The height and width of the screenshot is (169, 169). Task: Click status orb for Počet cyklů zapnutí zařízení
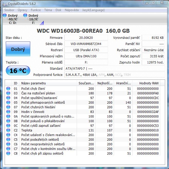[8, 126]
